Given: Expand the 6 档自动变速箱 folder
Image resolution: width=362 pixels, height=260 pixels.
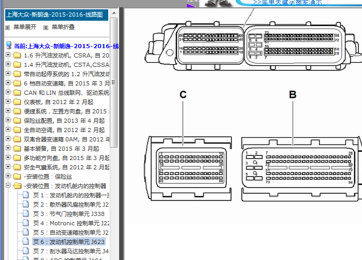Looking at the screenshot, I should (8, 83).
